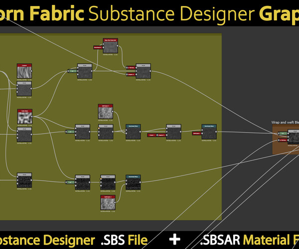
Task: Select the gray-header blend node between the middle chain's two teal nodes
Action: click(x=173, y=132)
